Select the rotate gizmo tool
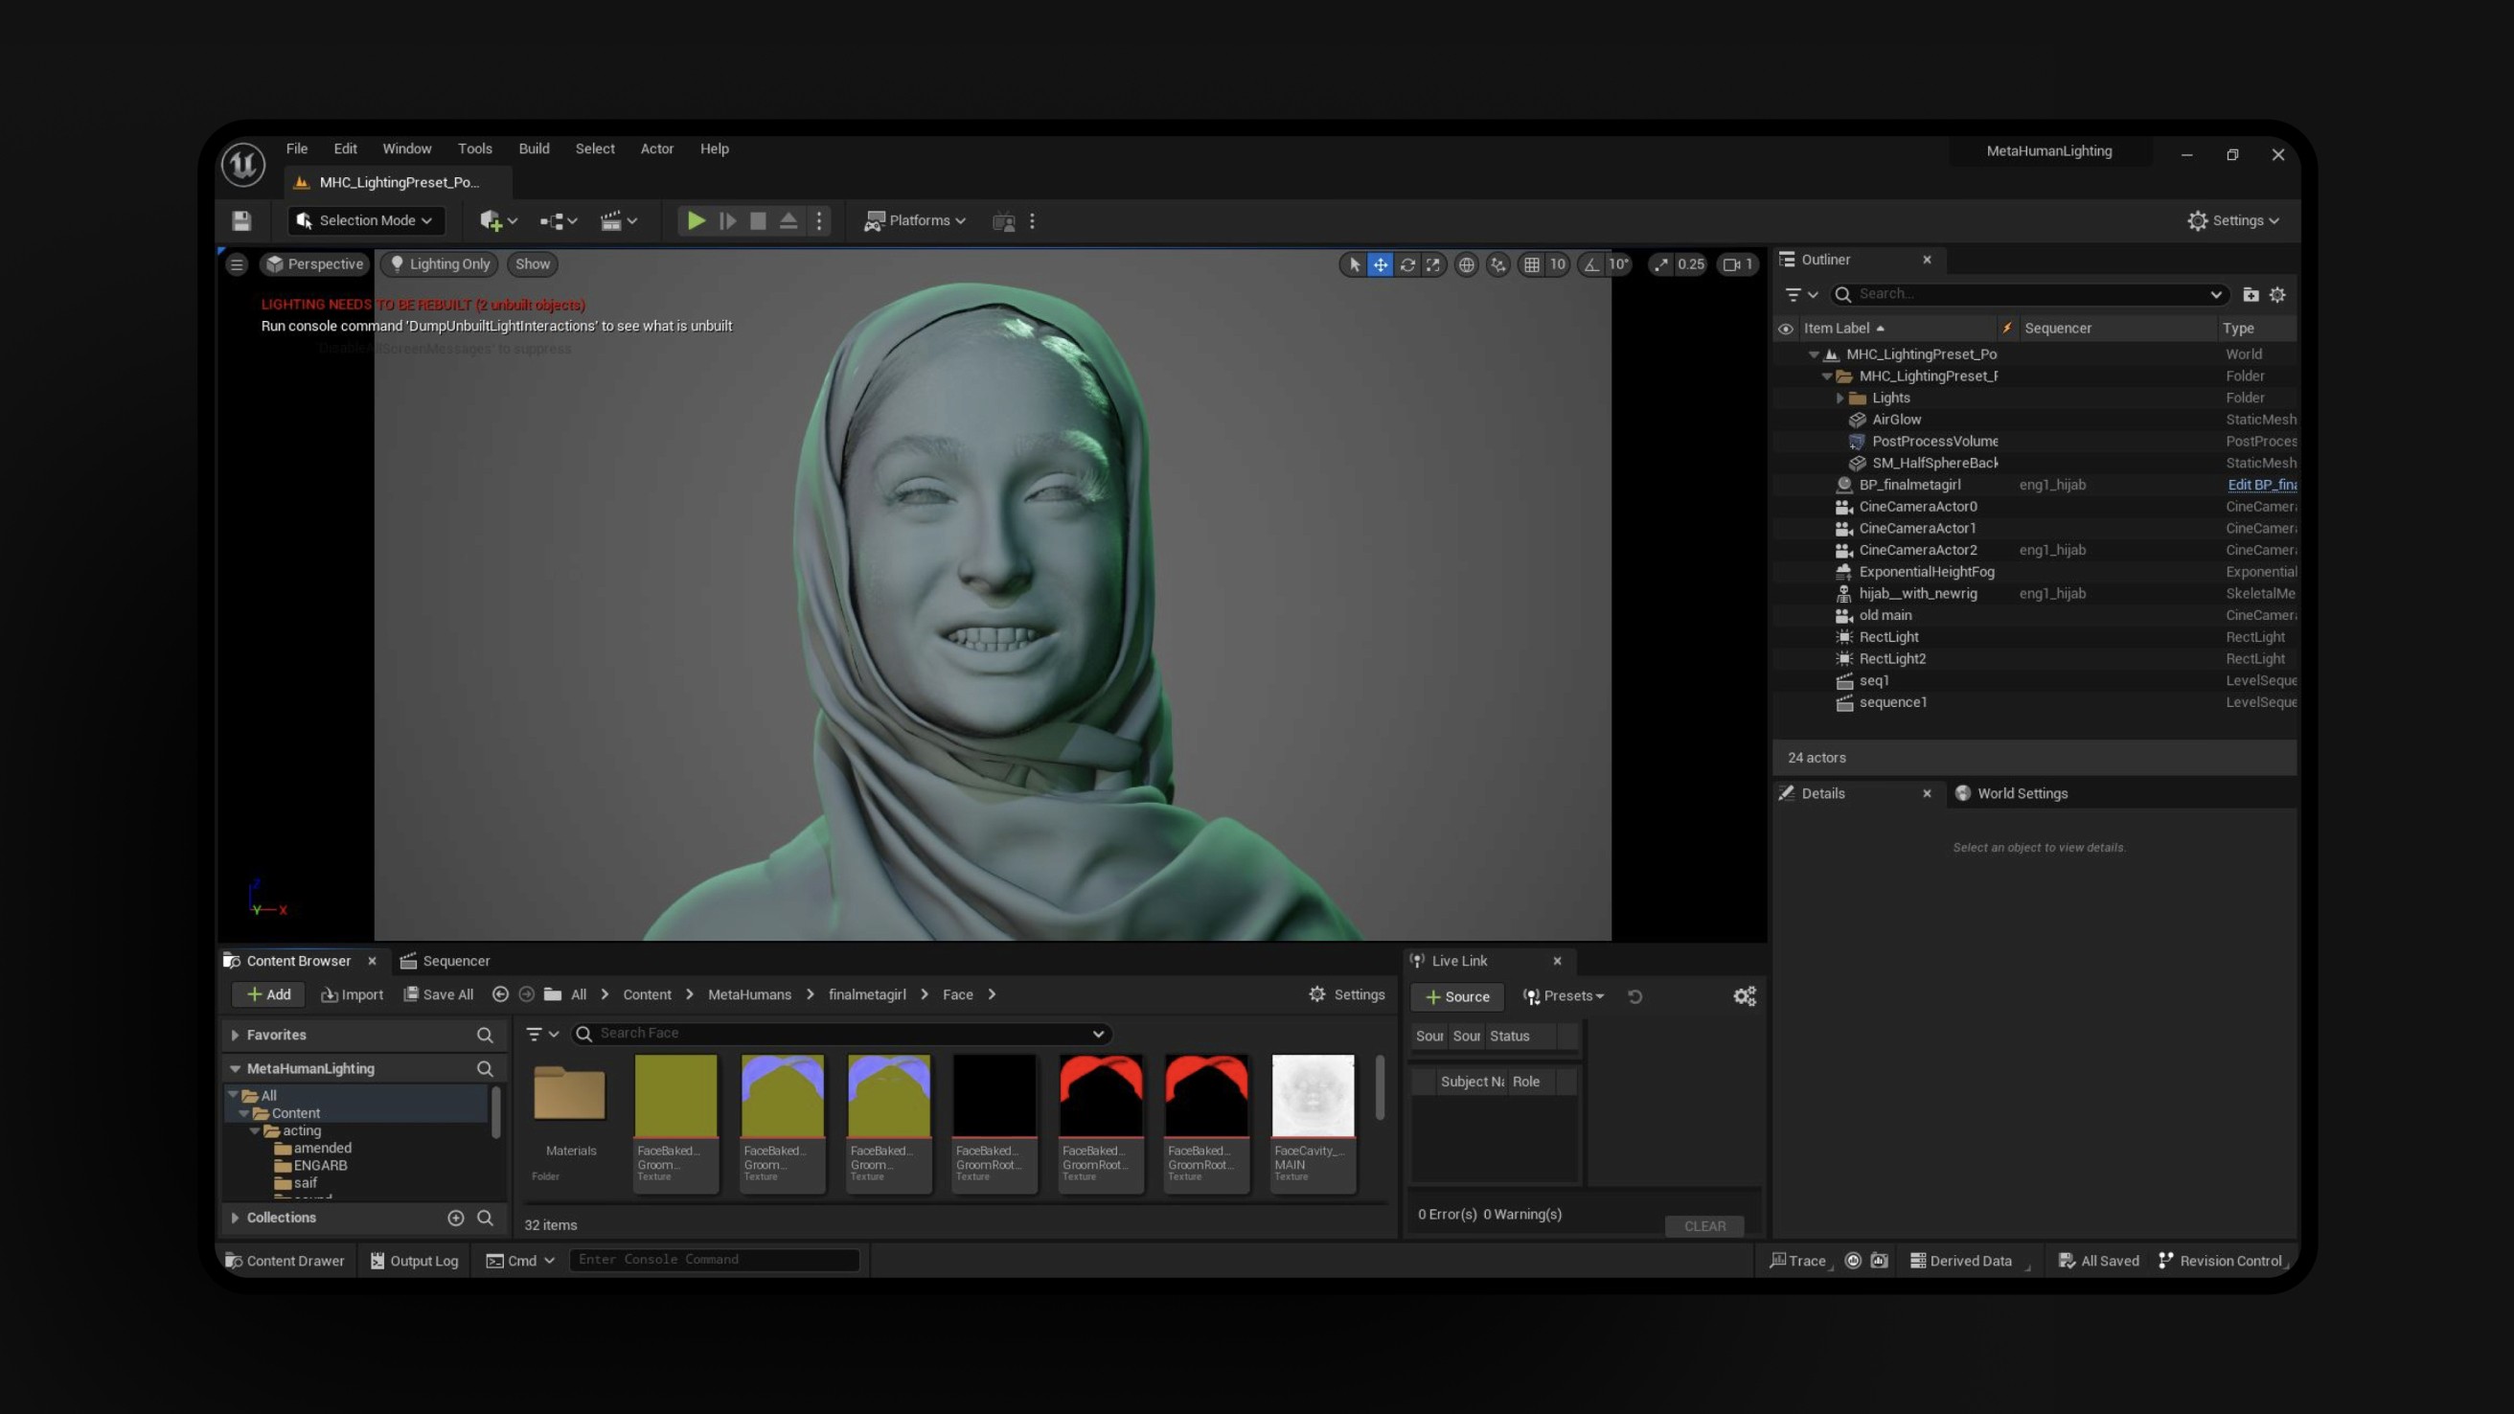Screen dimensions: 2514x1414 tap(1406, 264)
